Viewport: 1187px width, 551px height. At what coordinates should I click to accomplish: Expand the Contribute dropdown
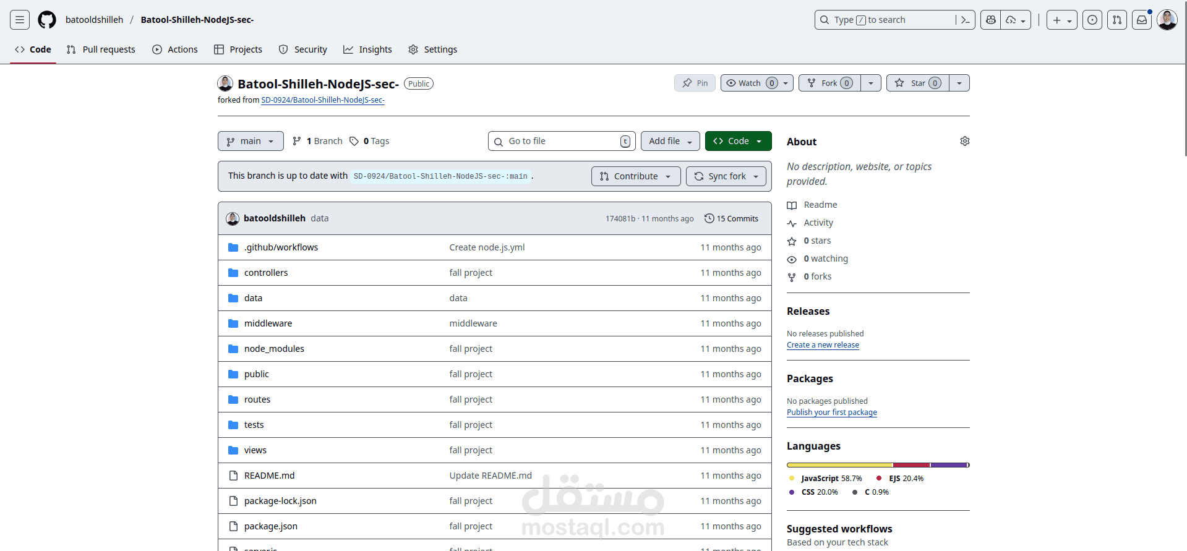(x=636, y=176)
